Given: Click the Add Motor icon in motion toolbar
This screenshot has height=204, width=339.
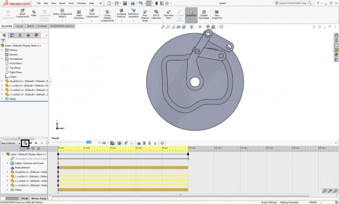Looking at the screenshot, I should click(x=139, y=143).
